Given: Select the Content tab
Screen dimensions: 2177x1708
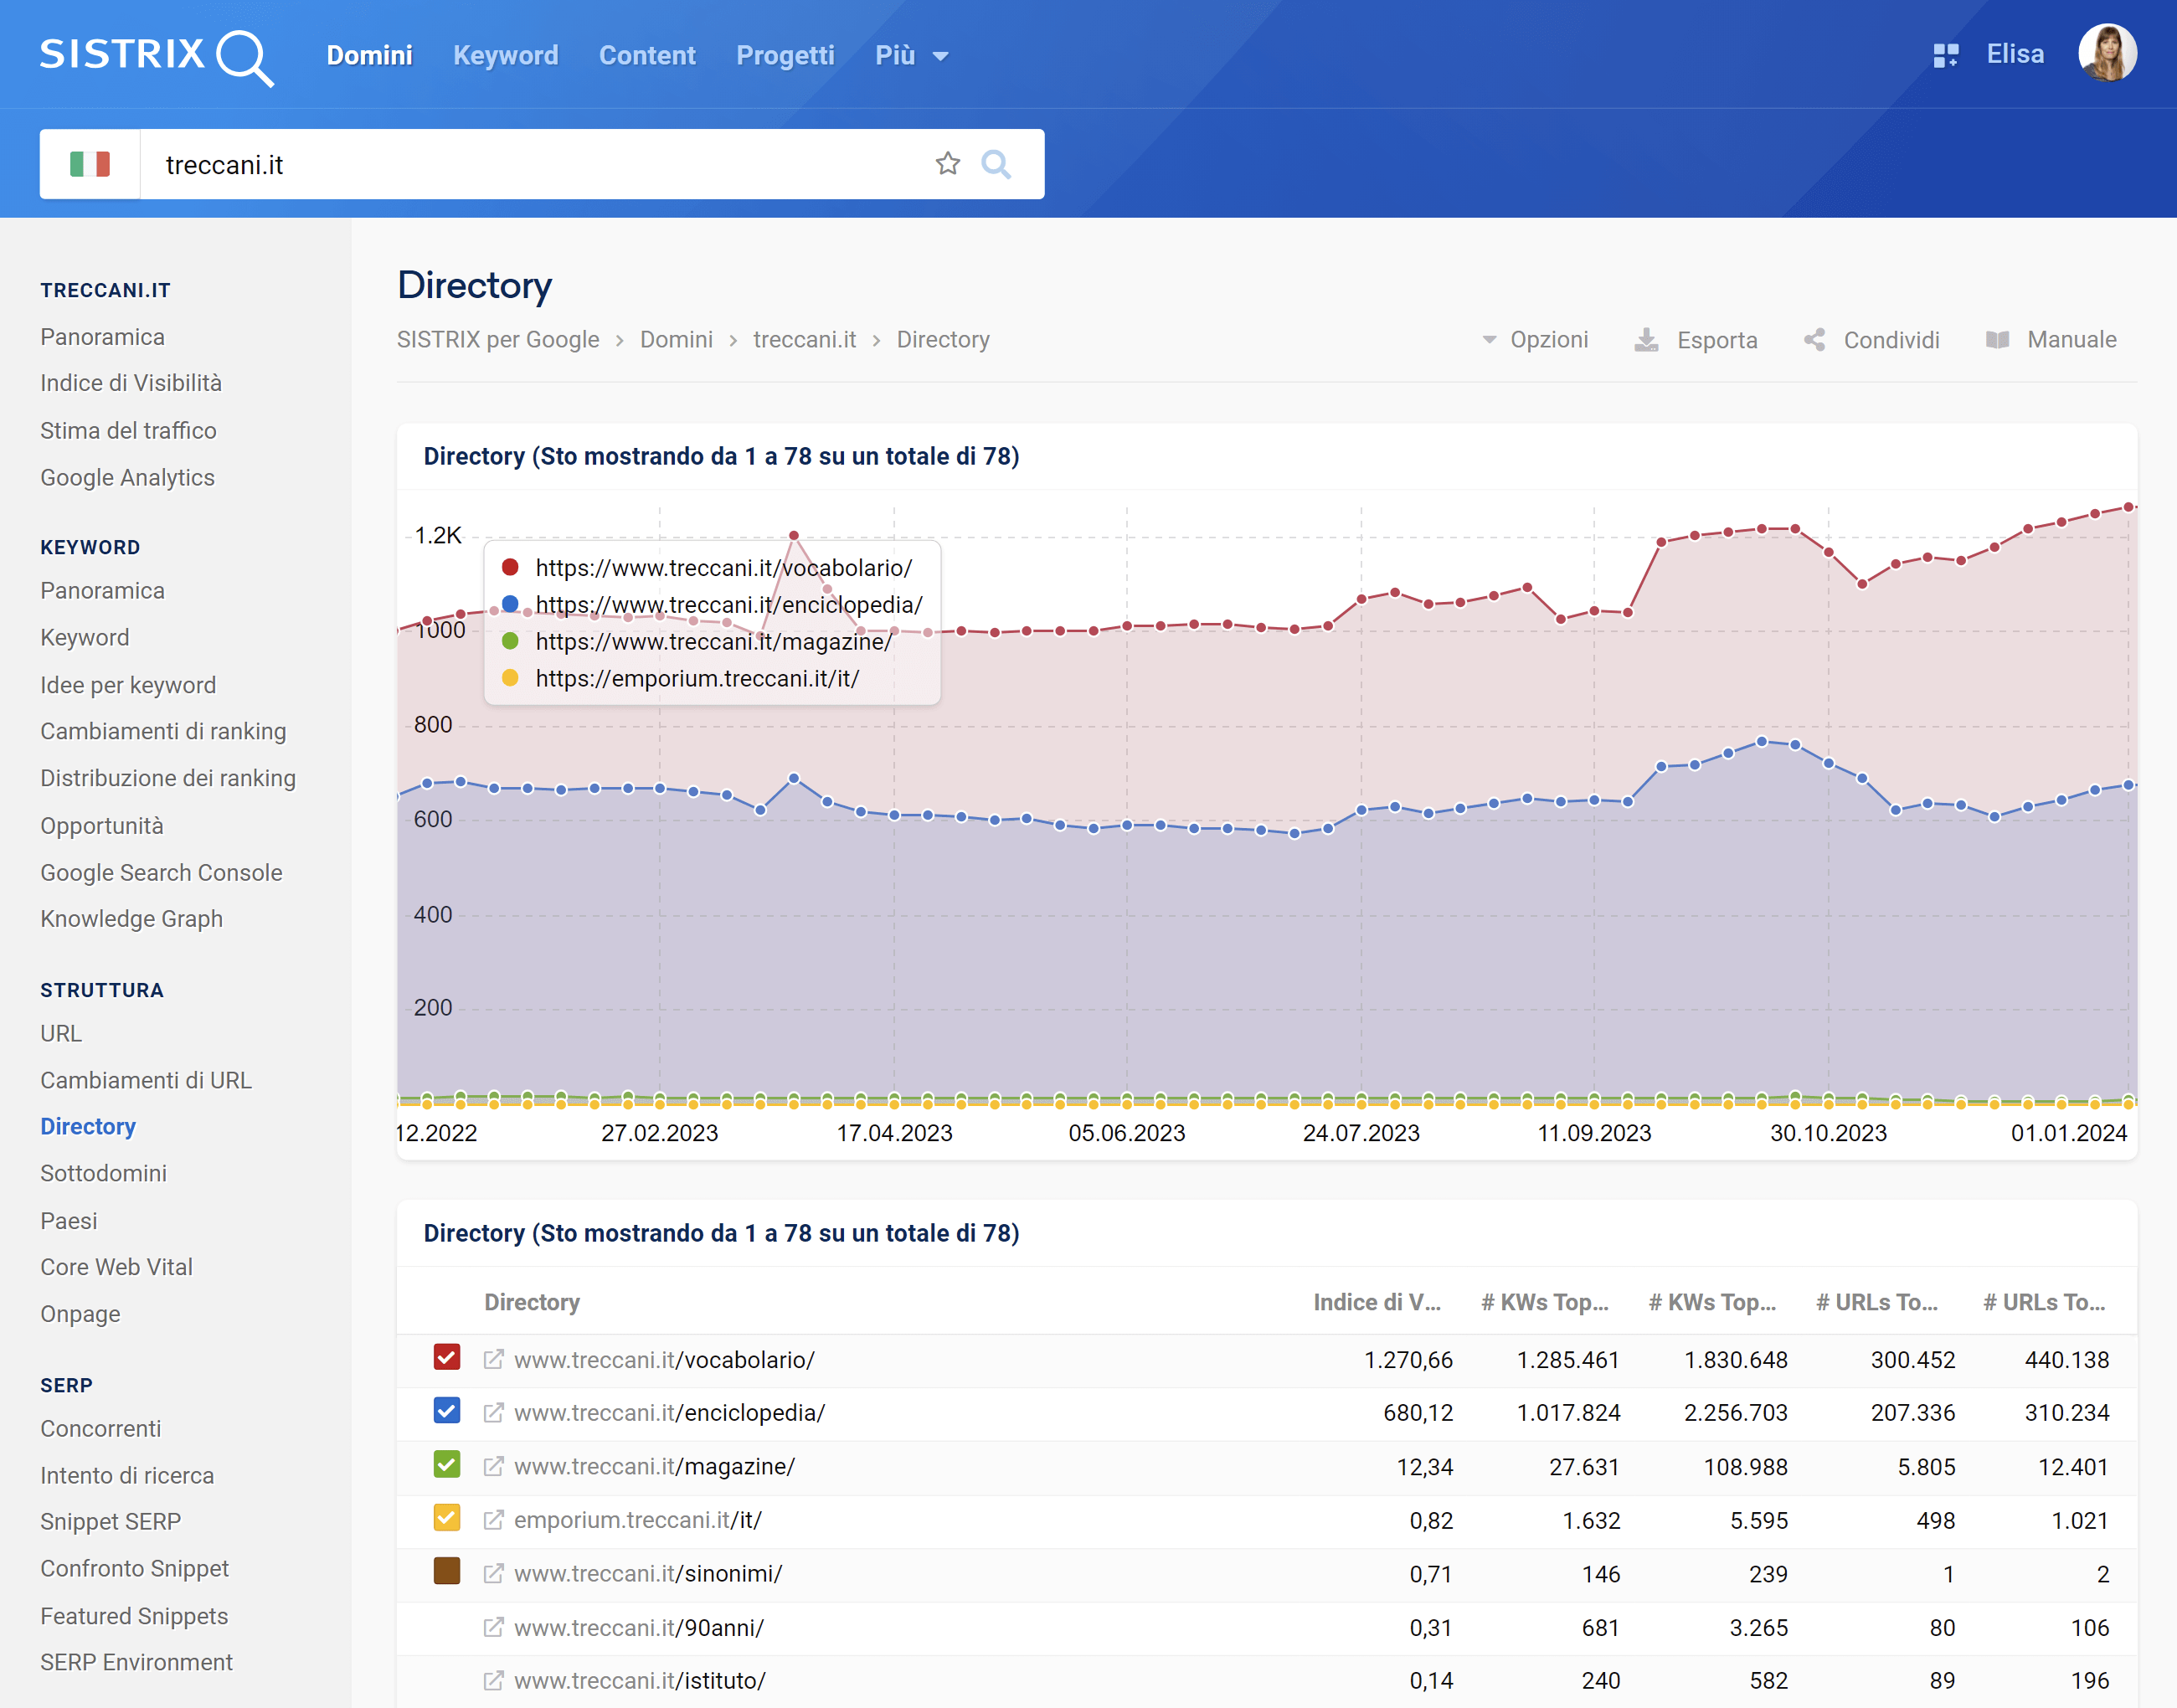Looking at the screenshot, I should tap(647, 56).
